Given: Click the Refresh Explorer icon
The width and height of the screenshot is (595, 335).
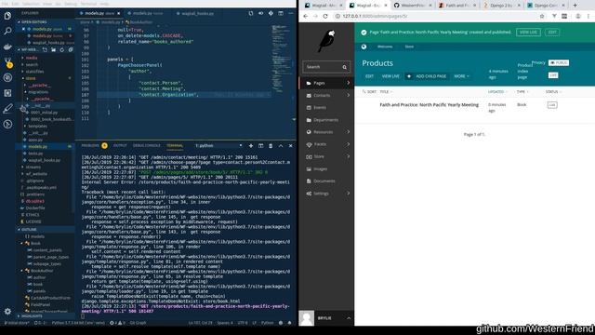Looking at the screenshot, I should pyautogui.click(x=62, y=49).
